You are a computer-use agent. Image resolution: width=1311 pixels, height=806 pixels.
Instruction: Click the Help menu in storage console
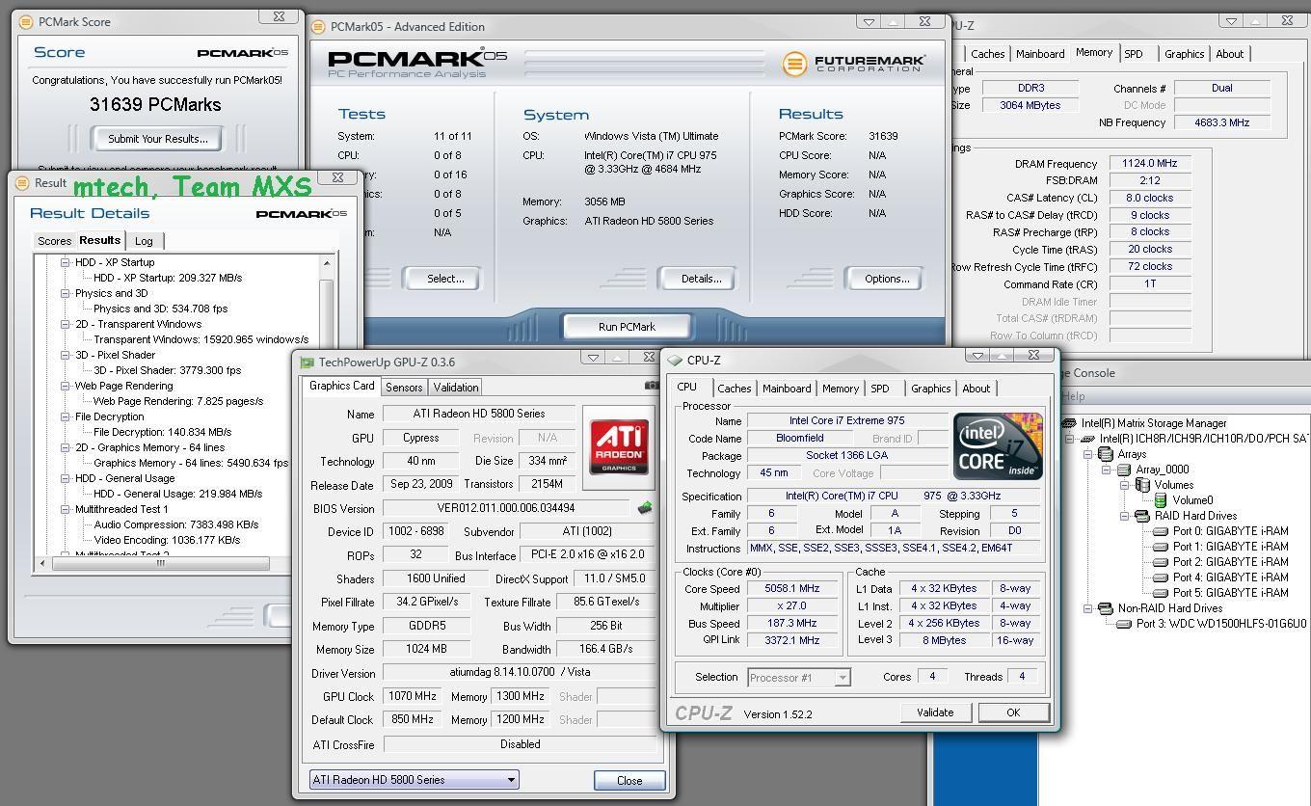click(1073, 396)
